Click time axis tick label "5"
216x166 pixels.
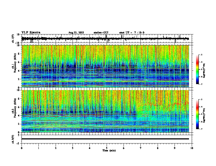click(107, 148)
